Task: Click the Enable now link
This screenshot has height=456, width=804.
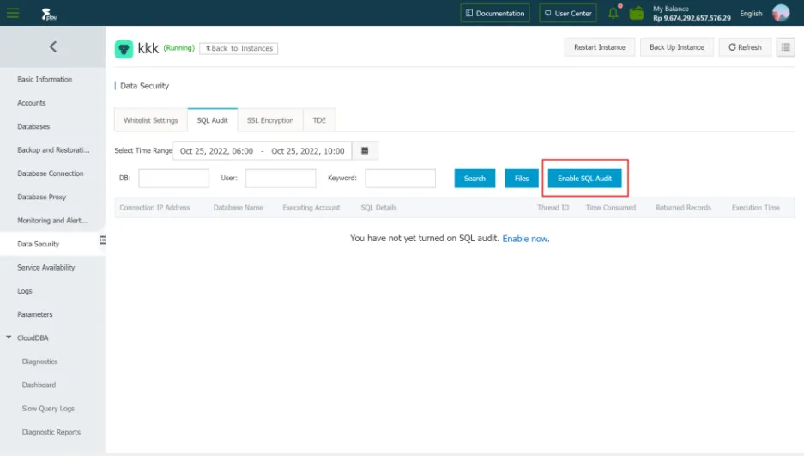Action: tap(526, 239)
